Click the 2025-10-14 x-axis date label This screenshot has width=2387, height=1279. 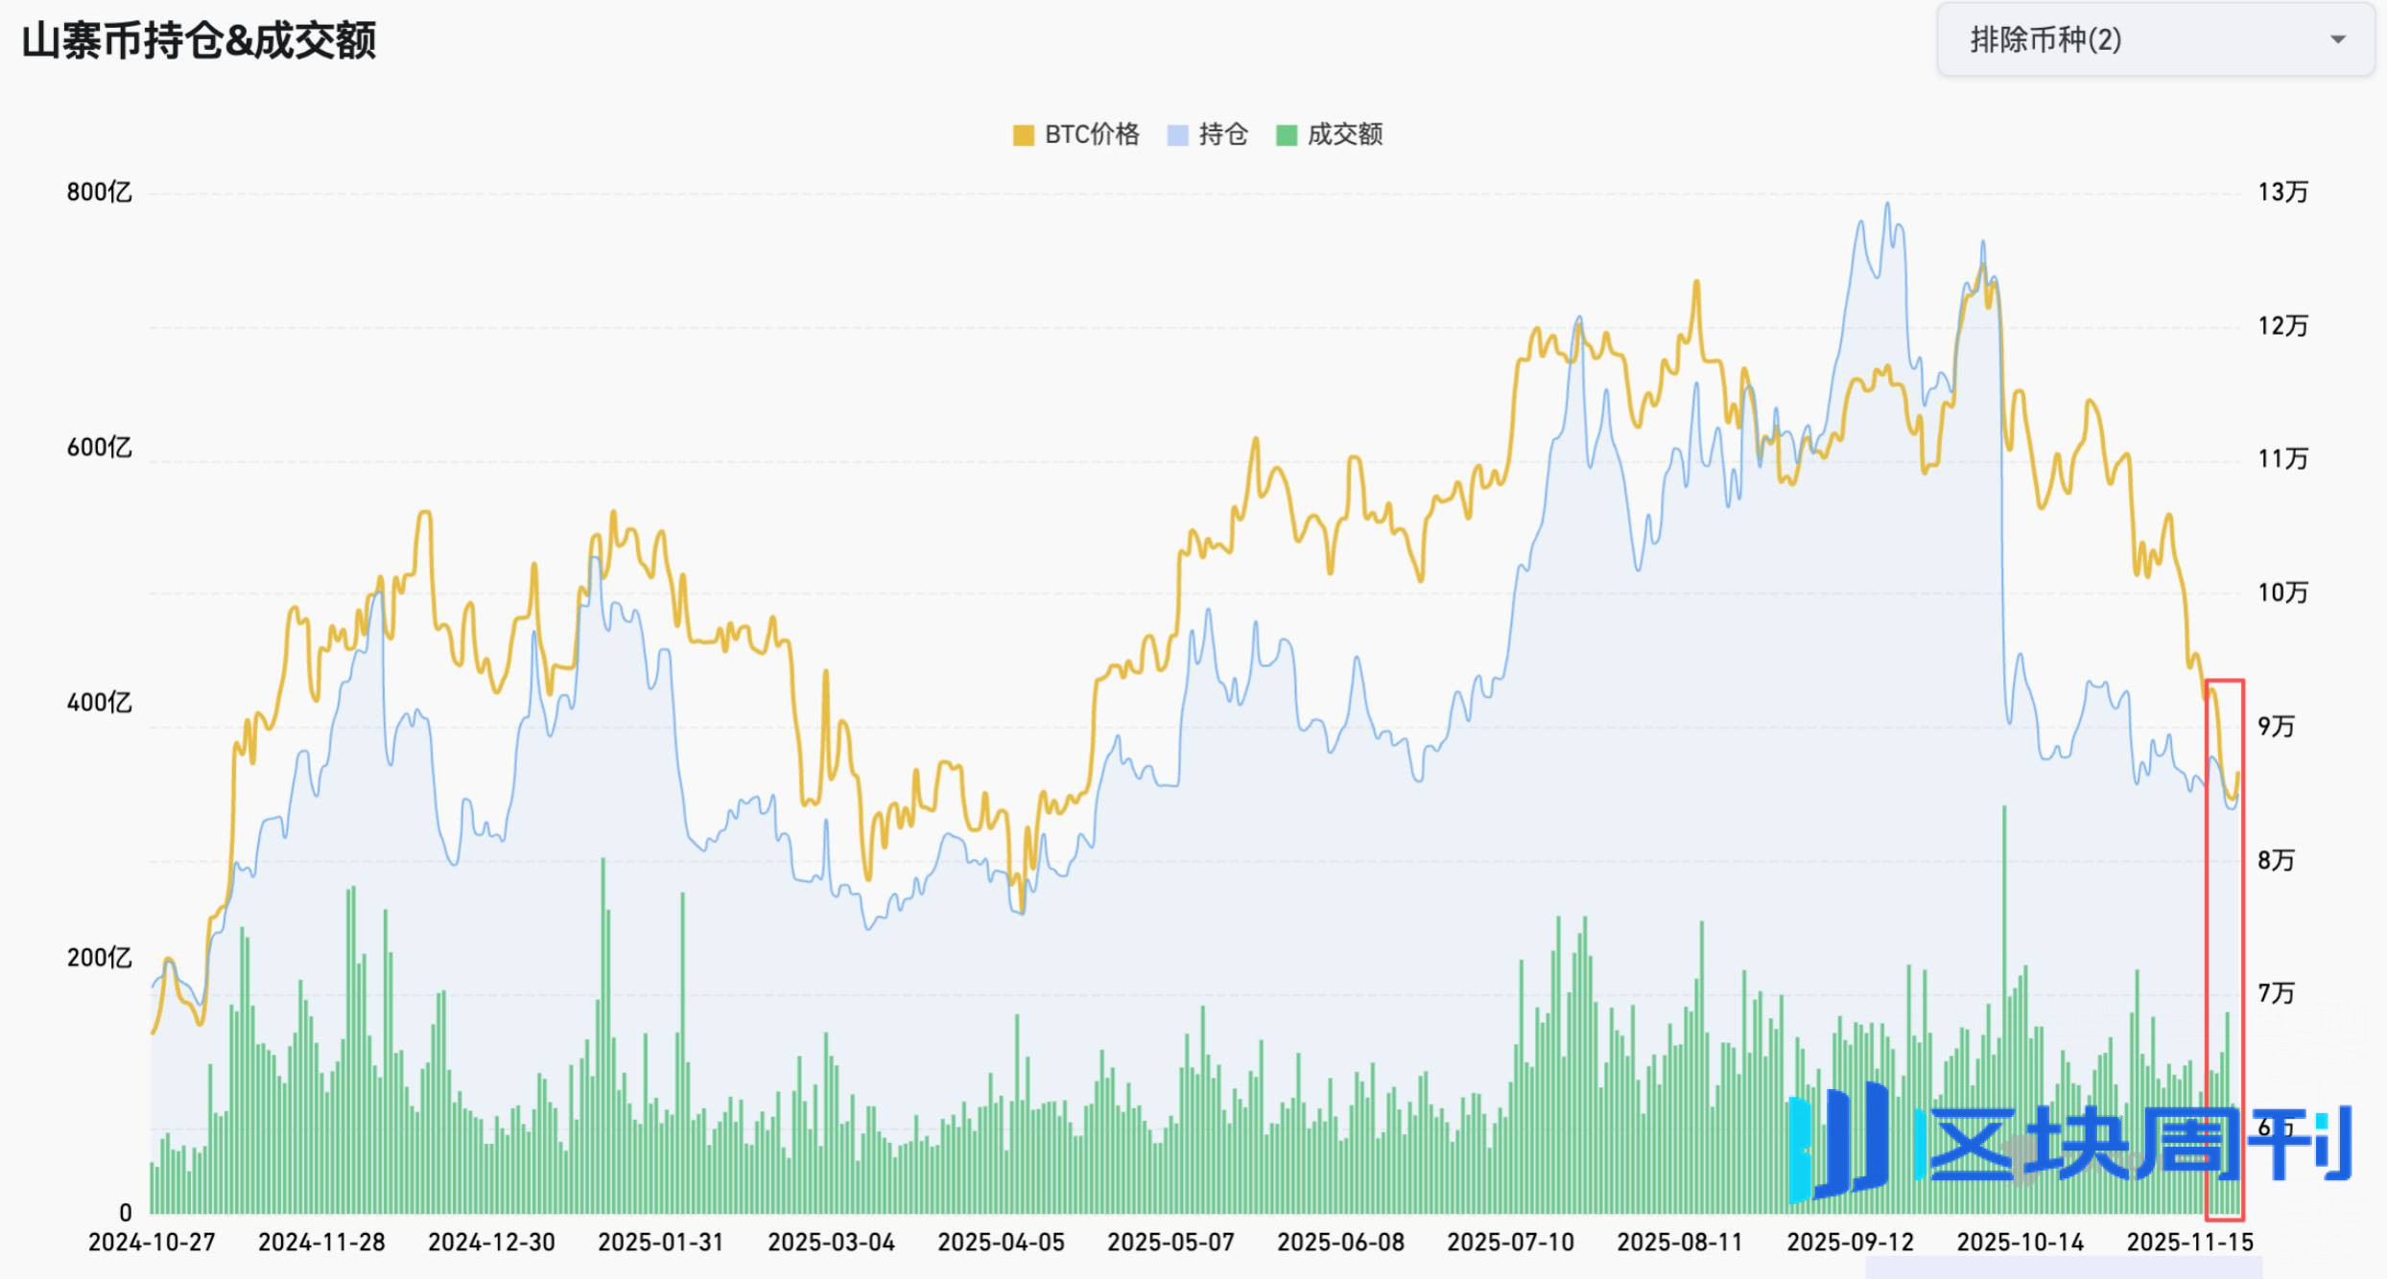point(2020,1243)
